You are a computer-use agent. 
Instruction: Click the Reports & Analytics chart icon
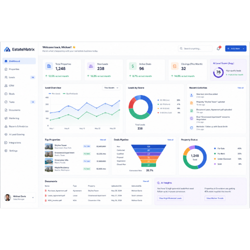pos(6,126)
